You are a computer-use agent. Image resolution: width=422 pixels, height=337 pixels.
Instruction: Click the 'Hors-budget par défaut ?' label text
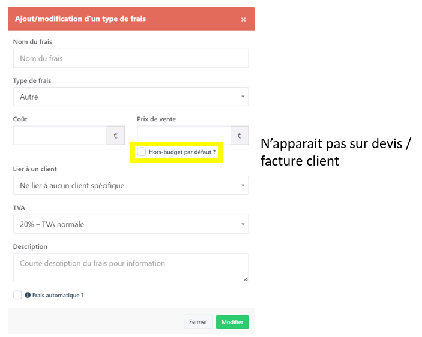182,152
